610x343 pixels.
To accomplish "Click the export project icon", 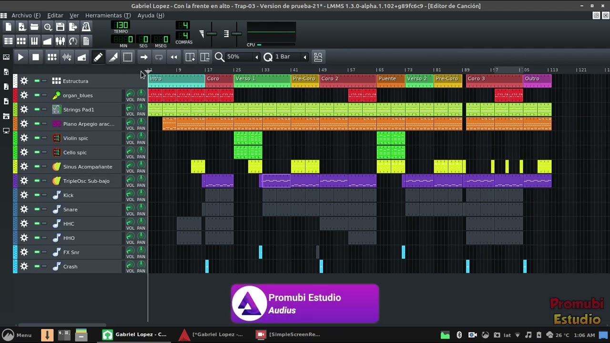I will (x=73, y=27).
